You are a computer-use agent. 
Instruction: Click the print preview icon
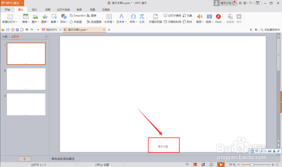22,30
